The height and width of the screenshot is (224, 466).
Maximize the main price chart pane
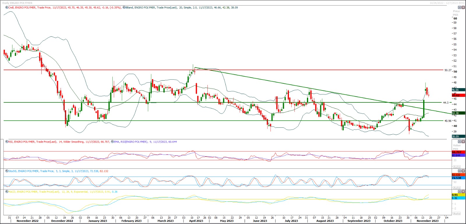pos(460,8)
